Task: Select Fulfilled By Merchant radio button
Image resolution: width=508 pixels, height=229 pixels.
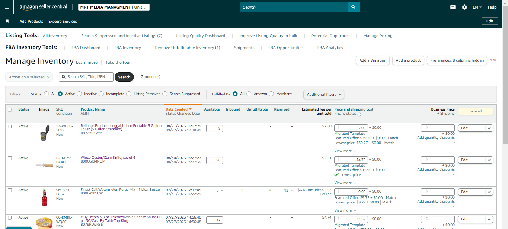Action: click(271, 94)
